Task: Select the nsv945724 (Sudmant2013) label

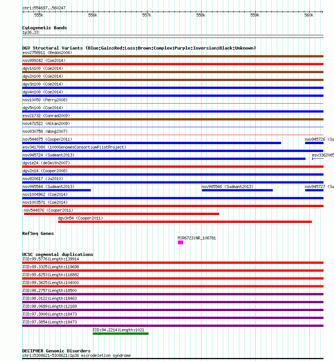Action: tap(48, 155)
